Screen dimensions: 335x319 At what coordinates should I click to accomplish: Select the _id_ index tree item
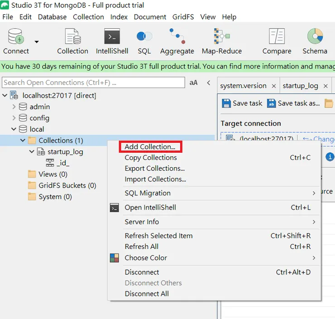[63, 163]
